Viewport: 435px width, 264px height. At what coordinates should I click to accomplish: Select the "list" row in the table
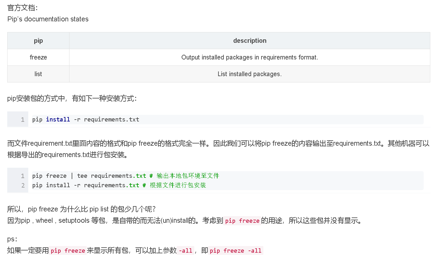tap(38, 74)
